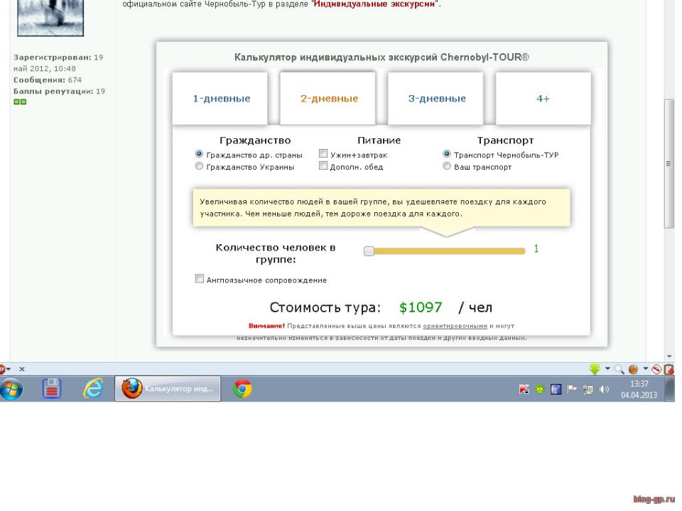Open Internet Explorer from the taskbar

[93, 388]
